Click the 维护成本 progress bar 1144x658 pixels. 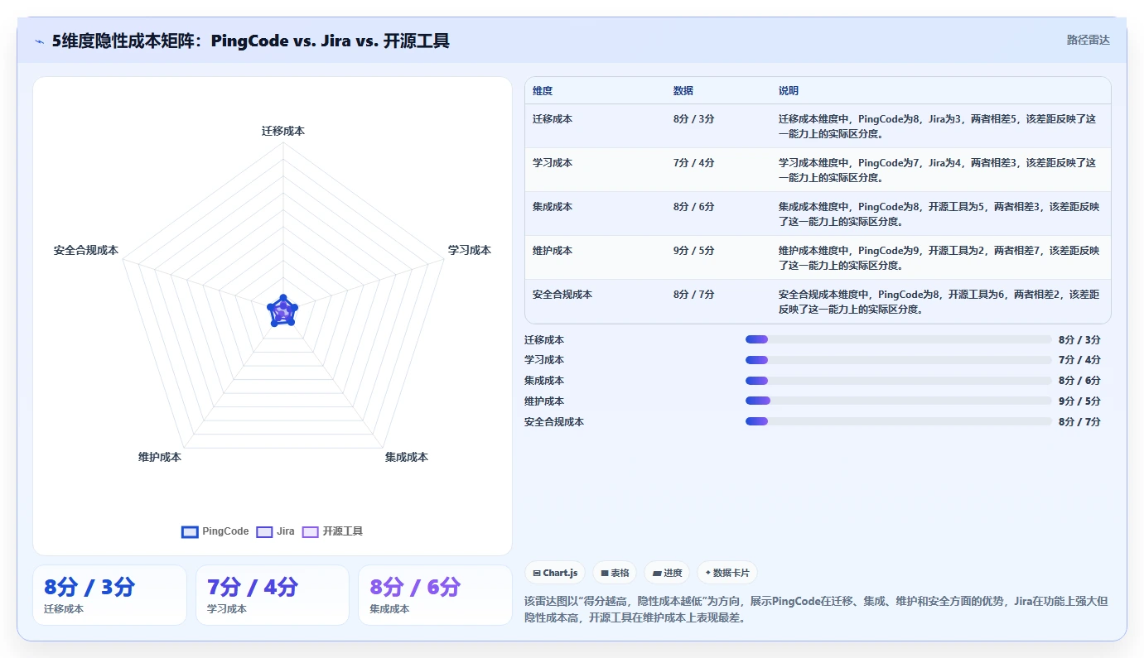[x=899, y=401]
